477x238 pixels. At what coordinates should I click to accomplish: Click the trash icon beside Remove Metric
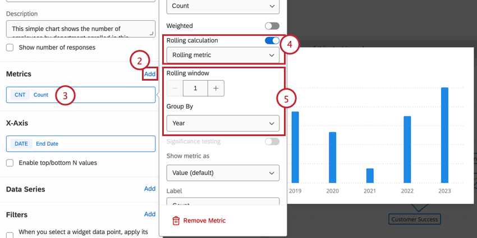[176, 221]
